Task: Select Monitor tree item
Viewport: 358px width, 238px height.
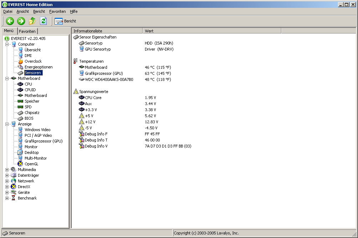Action: 31,147
